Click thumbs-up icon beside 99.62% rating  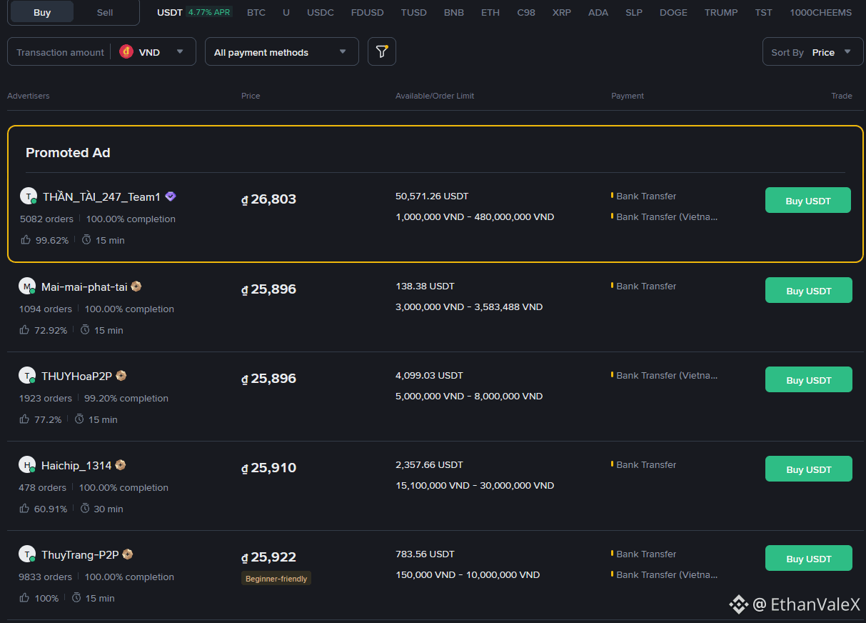pyautogui.click(x=26, y=240)
